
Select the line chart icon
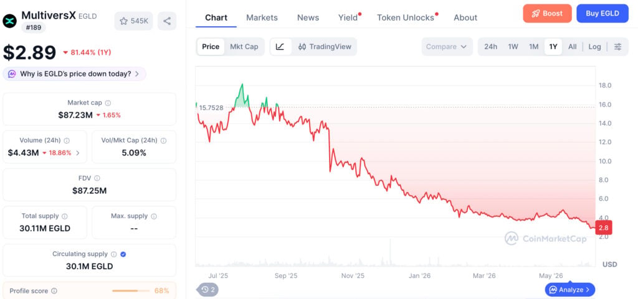click(280, 47)
